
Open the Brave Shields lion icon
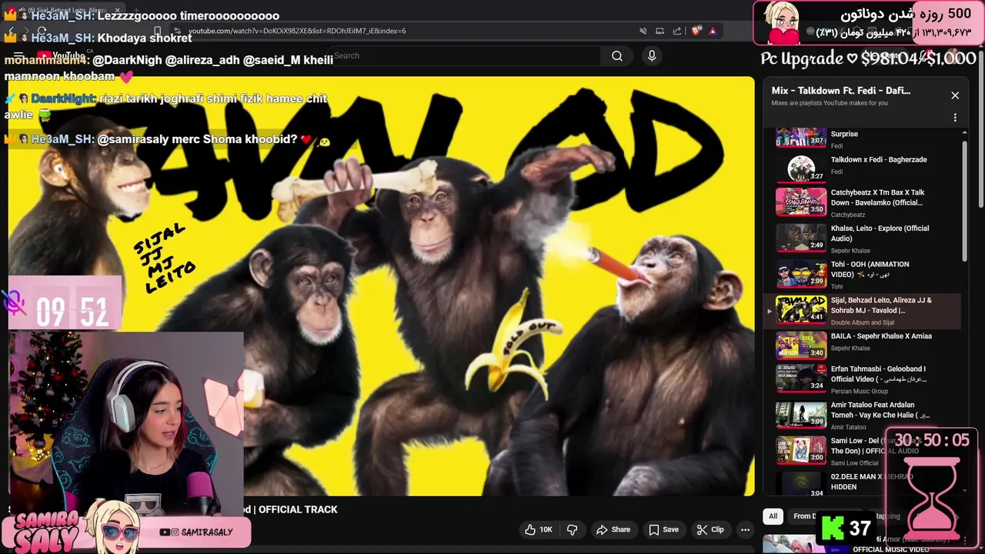point(695,31)
